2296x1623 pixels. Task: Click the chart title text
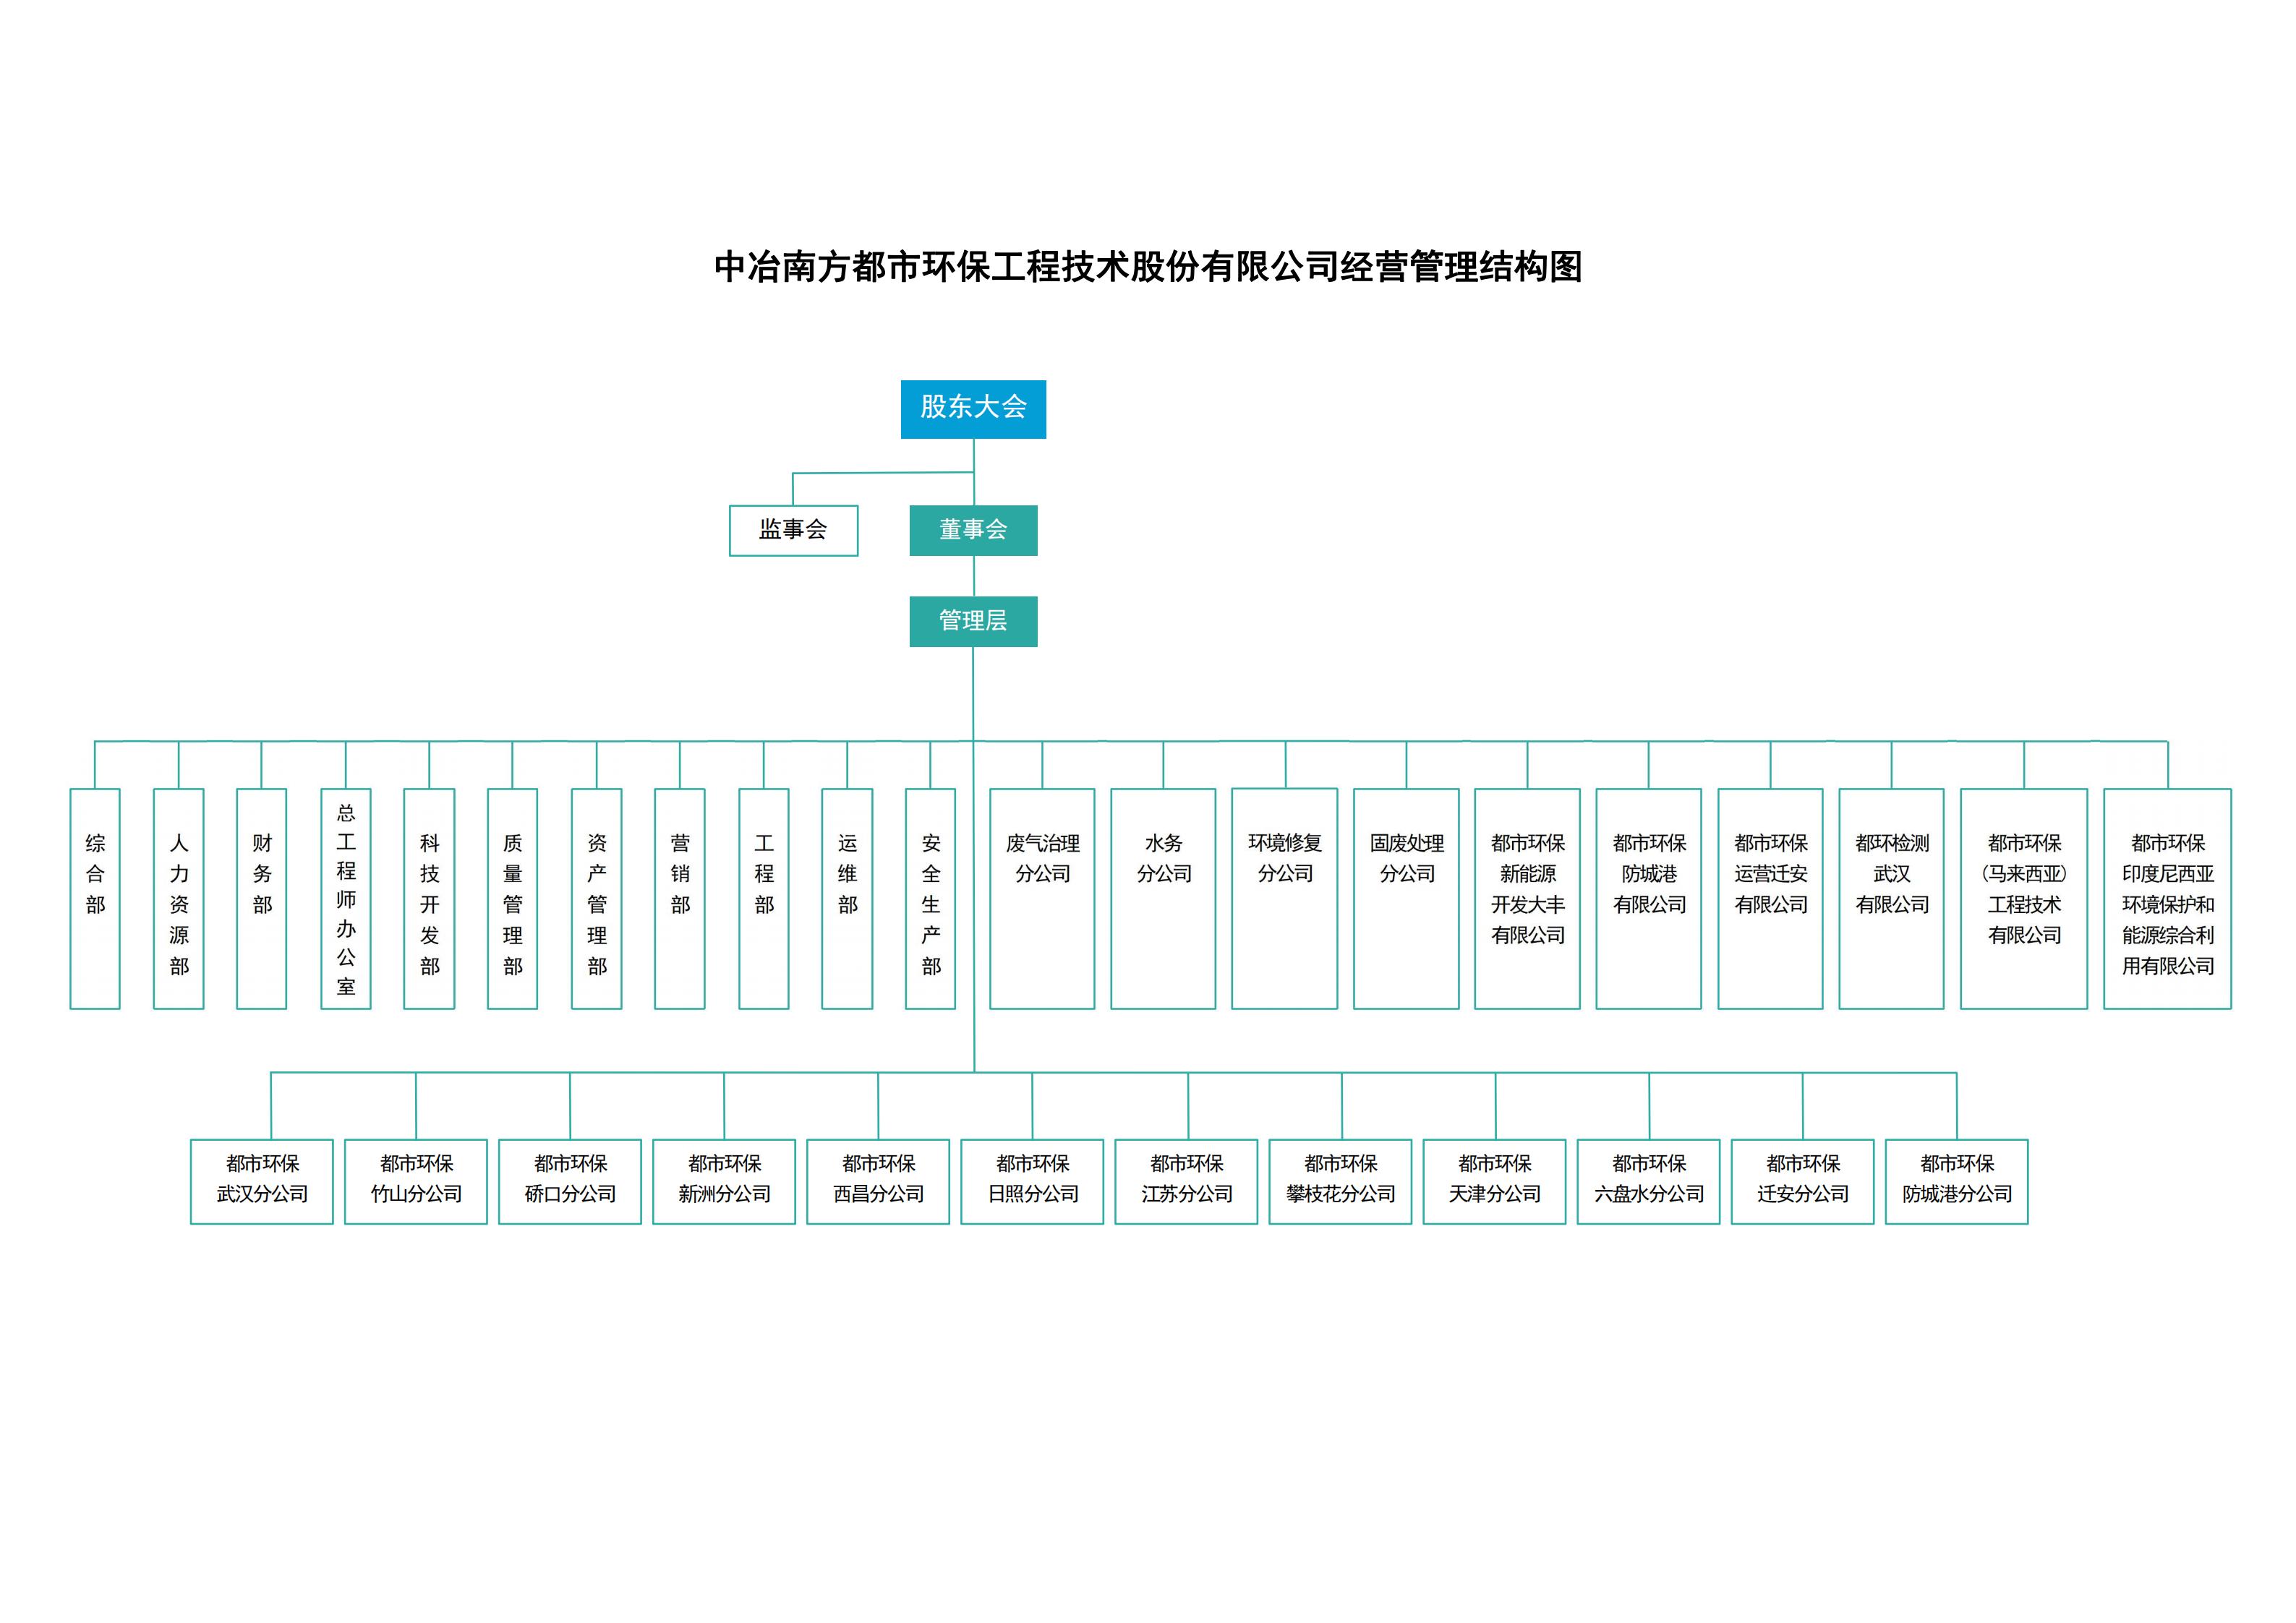pyautogui.click(x=1148, y=267)
